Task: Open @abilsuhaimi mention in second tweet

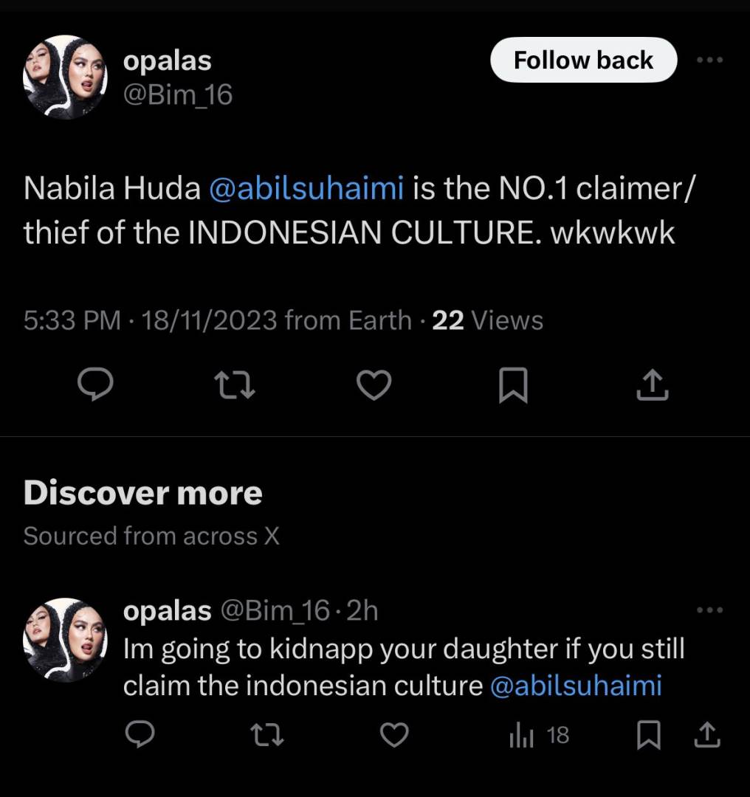Action: pyautogui.click(x=576, y=686)
